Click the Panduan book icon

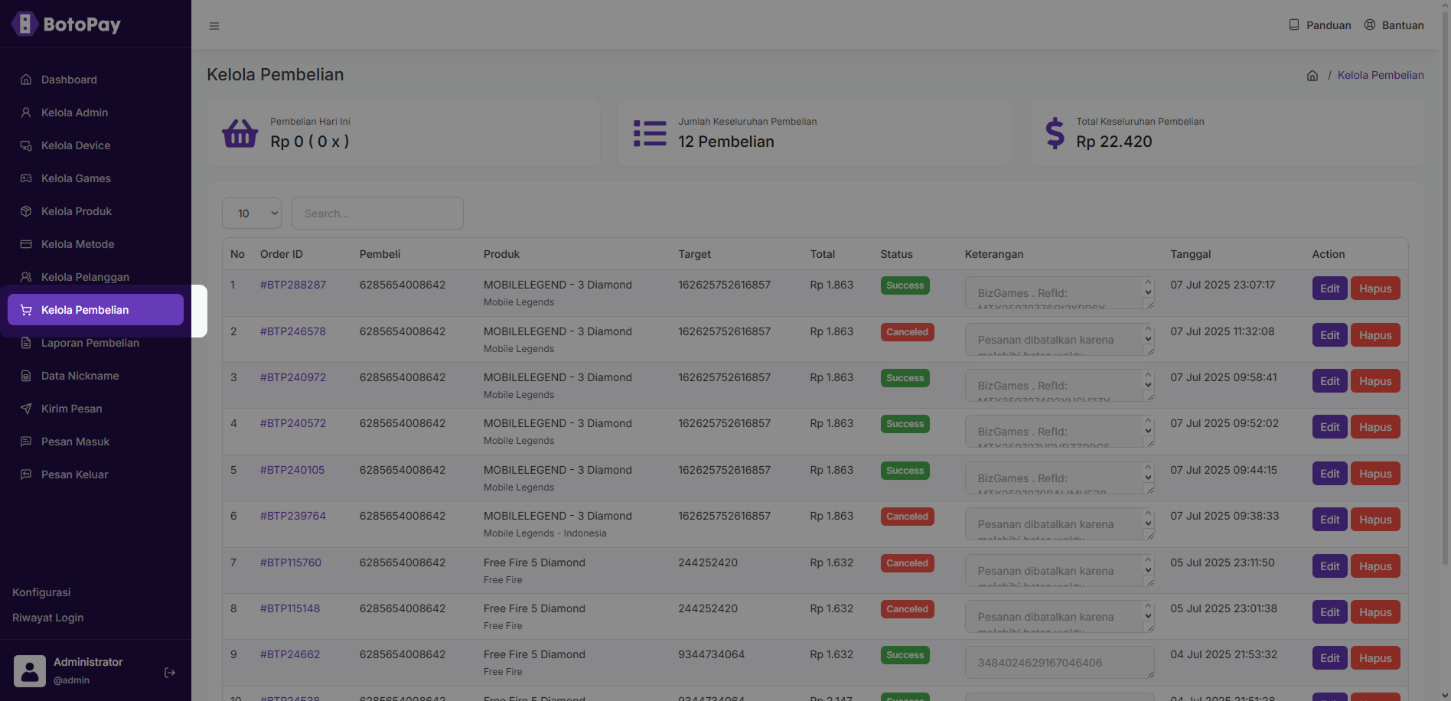(x=1294, y=24)
